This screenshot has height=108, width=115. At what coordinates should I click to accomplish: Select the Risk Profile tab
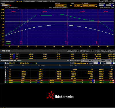pos(19,1)
